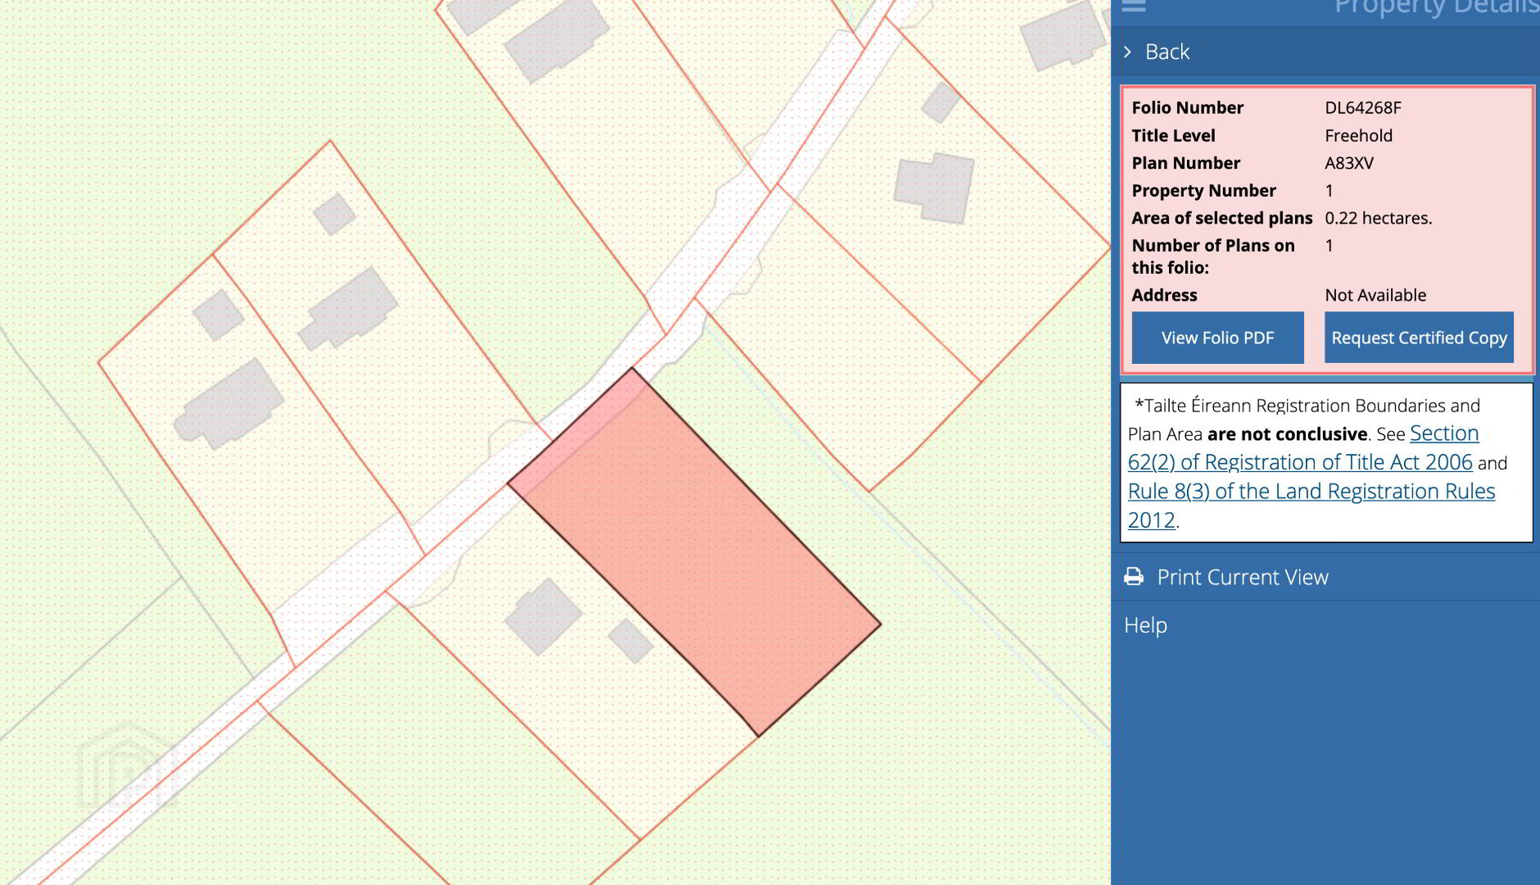The height and width of the screenshot is (885, 1540).
Task: Click the folio number DL64268F value
Action: (1362, 107)
